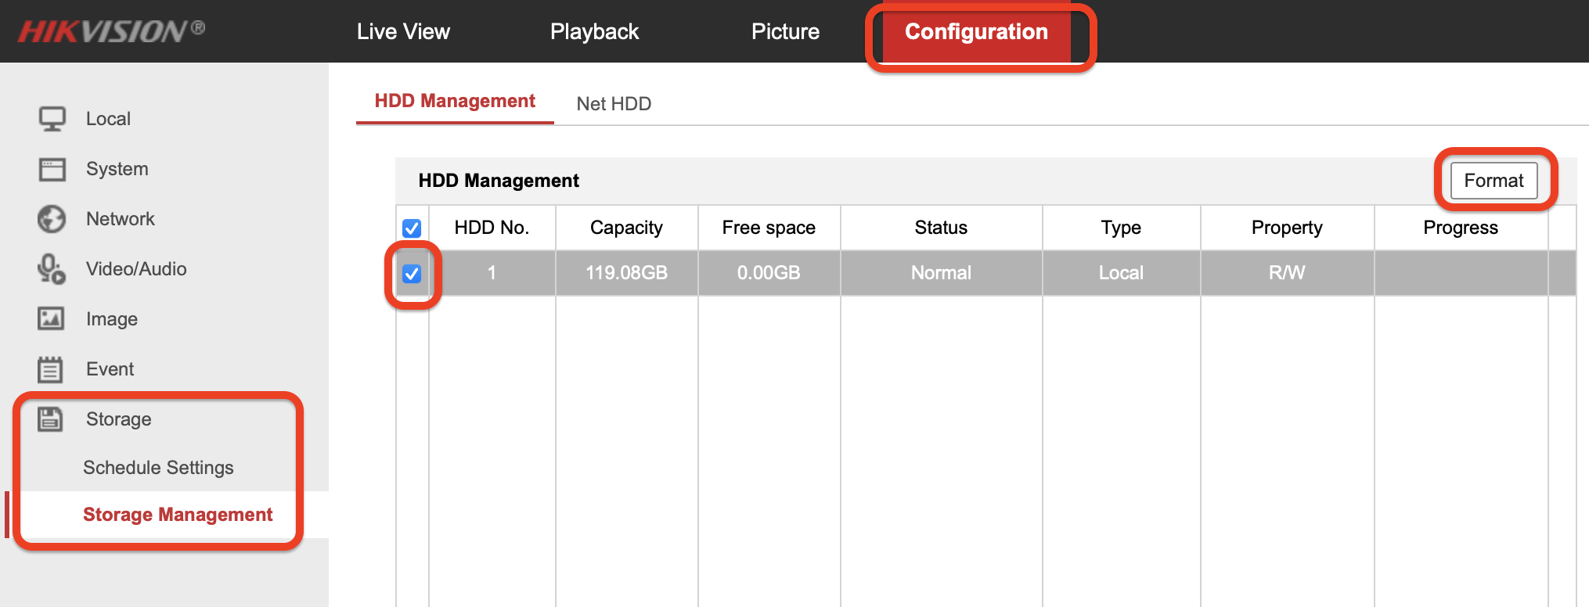This screenshot has height=607, width=1589.
Task: Uncheck the select-all HDD header checkbox
Action: coord(412,228)
